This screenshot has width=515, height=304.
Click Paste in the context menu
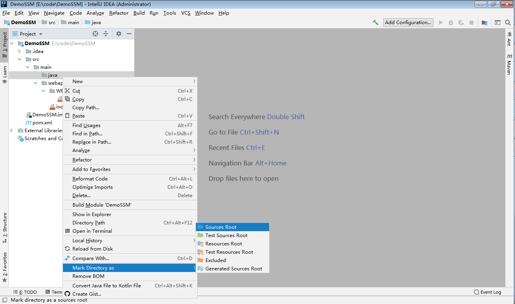pyautogui.click(x=130, y=116)
